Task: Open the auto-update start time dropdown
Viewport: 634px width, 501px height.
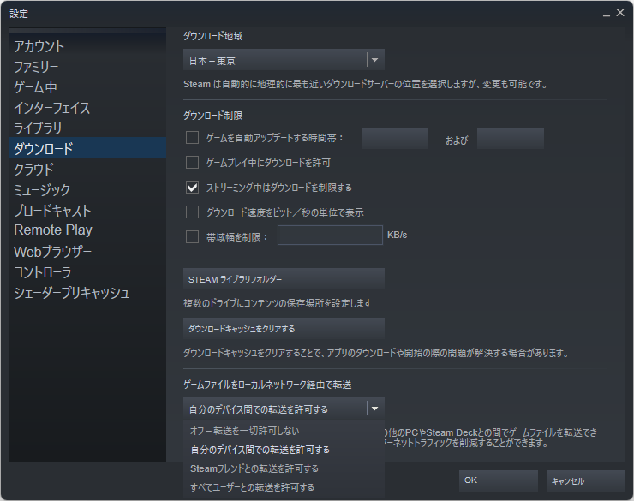Action: pyautogui.click(x=395, y=139)
